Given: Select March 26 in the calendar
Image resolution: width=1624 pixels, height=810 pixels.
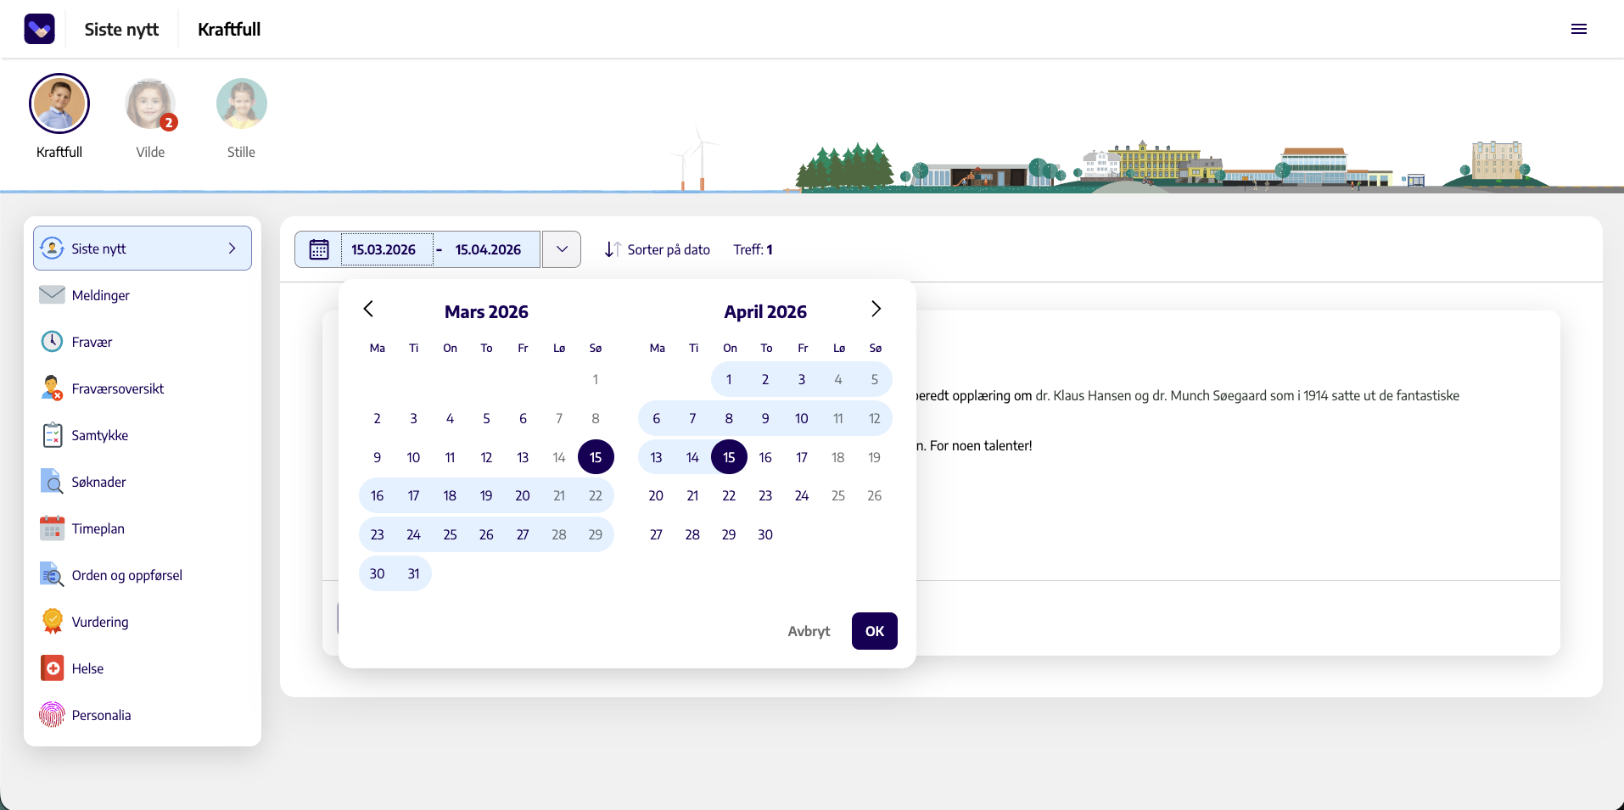Looking at the screenshot, I should pos(486,534).
